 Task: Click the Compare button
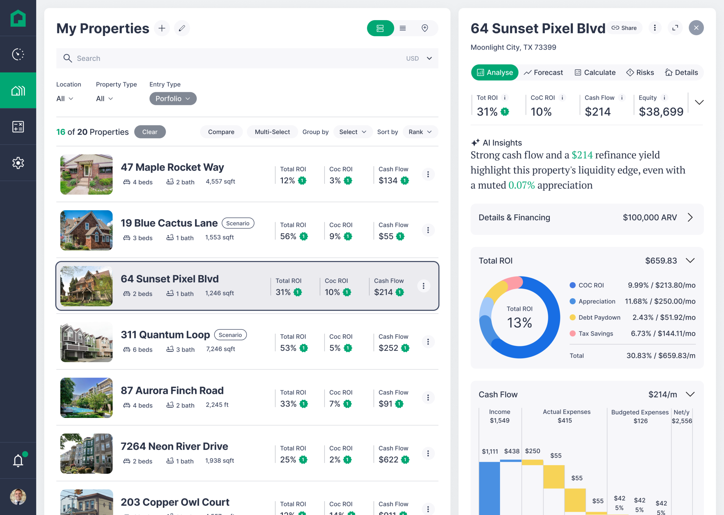click(x=221, y=132)
